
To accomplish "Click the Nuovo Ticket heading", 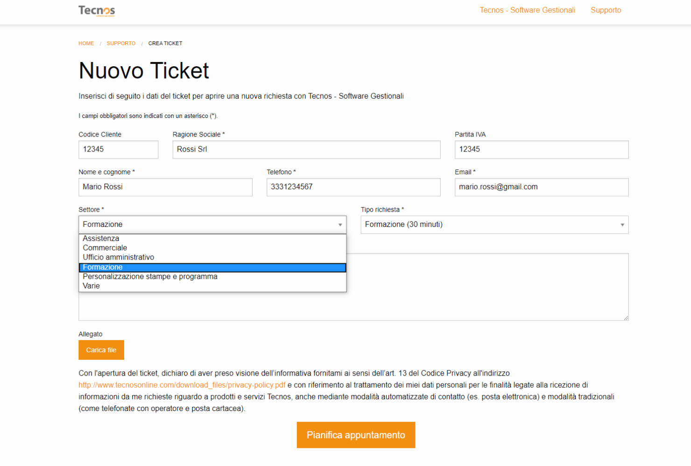I will 144,71.
